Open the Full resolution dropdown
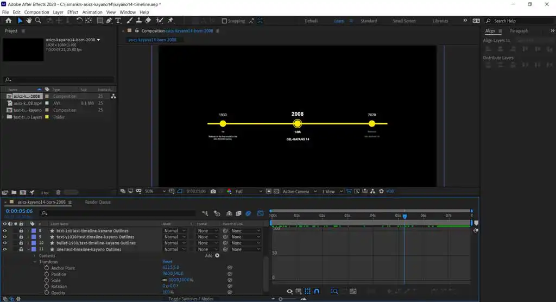Image resolution: width=556 pixels, height=302 pixels. coord(249,191)
